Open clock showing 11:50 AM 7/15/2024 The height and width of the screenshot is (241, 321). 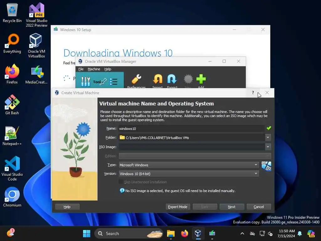tap(287, 233)
